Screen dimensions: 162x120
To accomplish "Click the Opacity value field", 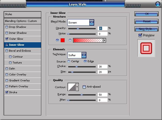I will (103, 28).
